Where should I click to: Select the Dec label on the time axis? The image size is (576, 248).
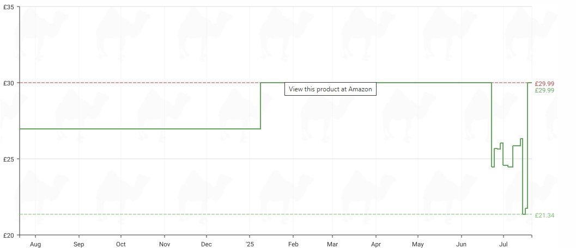(x=207, y=244)
